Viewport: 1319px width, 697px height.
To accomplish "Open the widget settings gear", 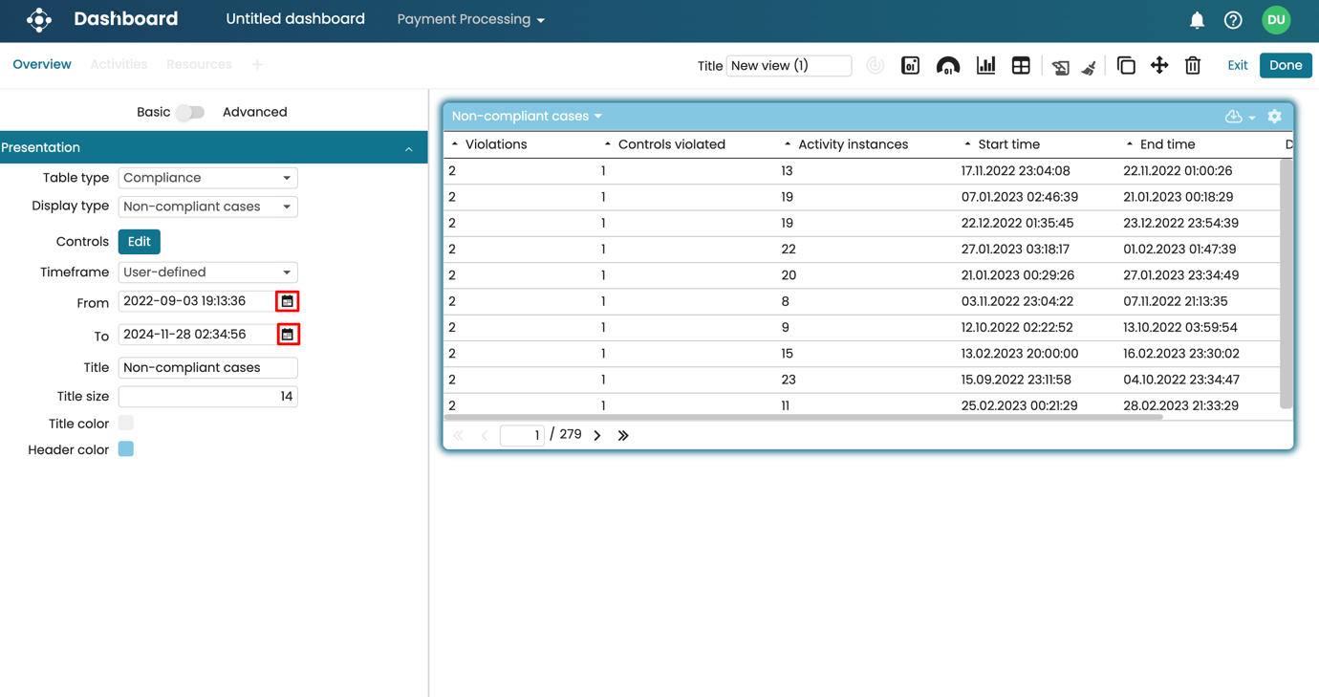I will [x=1274, y=117].
